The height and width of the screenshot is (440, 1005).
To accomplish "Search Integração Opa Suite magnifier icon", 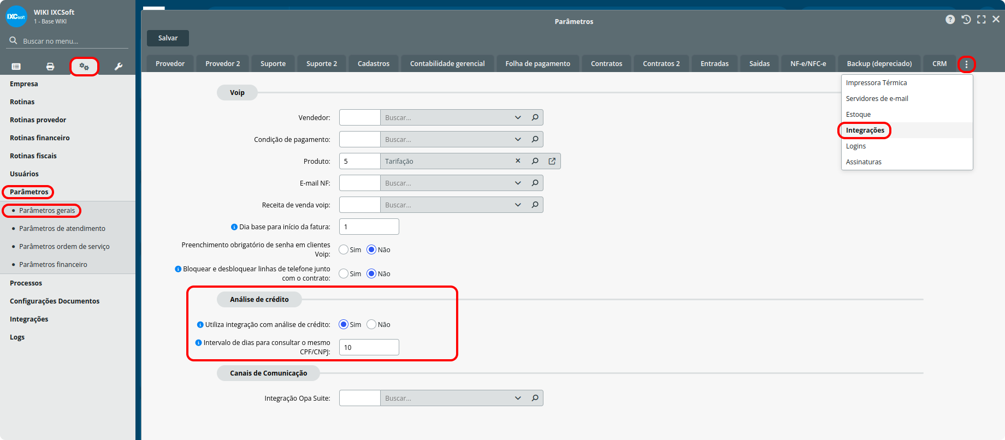I will coord(535,398).
